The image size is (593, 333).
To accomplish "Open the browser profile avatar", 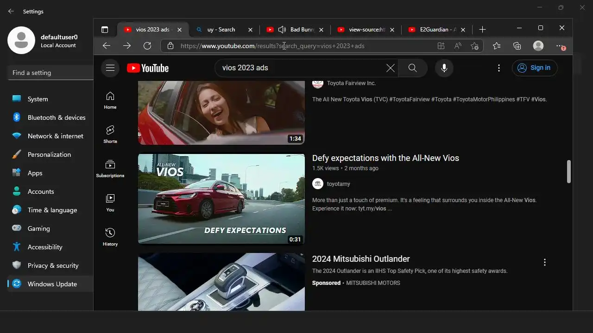I will [x=538, y=46].
